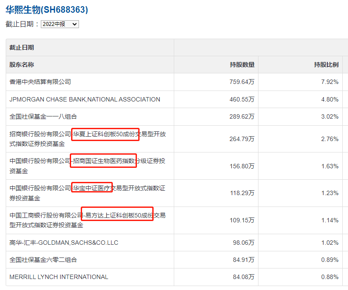Click the 759.64万 holding amount
The width and height of the screenshot is (348, 290).
click(x=242, y=82)
